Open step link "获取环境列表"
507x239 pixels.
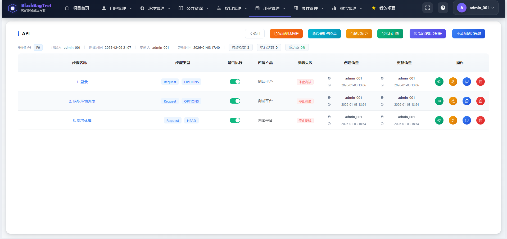coord(82,101)
